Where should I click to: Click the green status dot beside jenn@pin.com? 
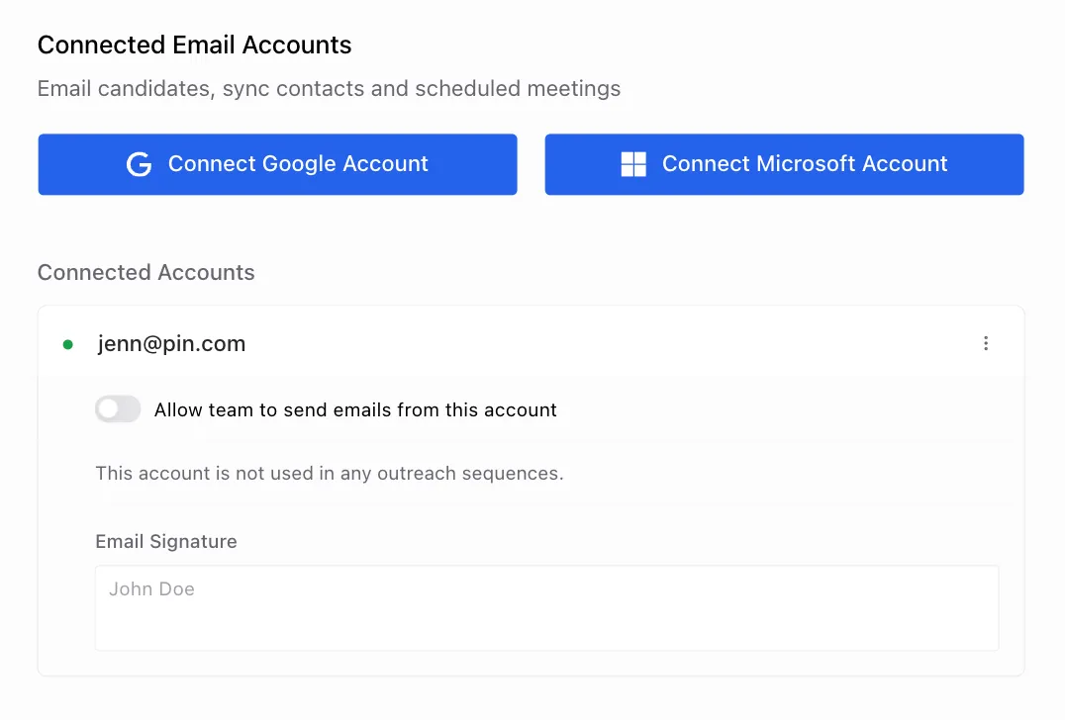68,344
